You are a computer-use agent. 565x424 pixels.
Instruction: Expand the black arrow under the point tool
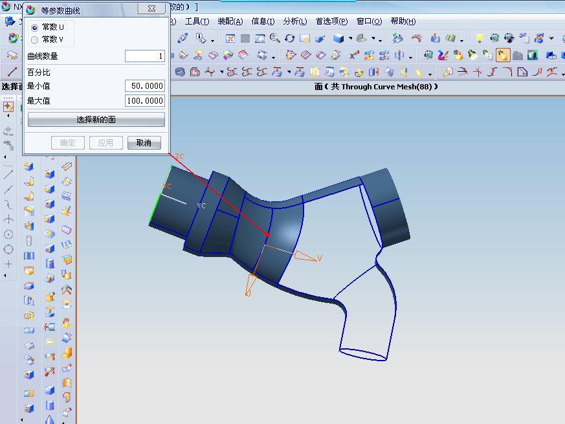click(x=5, y=276)
